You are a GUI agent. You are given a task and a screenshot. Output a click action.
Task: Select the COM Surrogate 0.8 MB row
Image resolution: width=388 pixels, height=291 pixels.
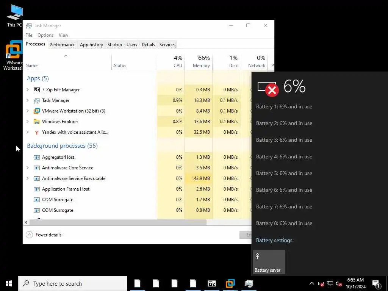click(137, 210)
